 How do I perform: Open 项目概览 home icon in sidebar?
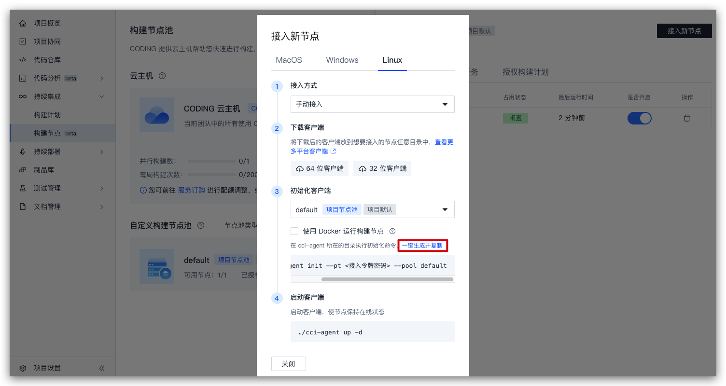click(23, 23)
